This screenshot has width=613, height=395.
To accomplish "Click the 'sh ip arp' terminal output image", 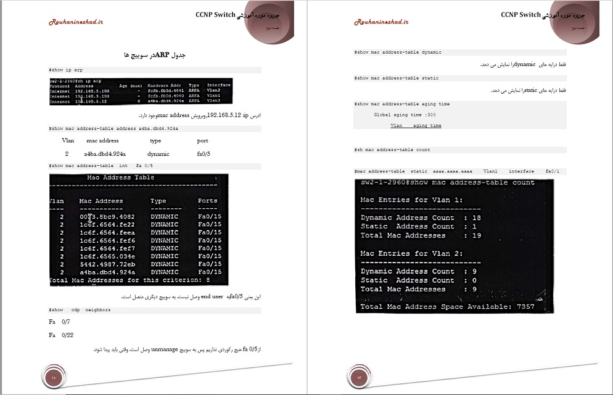I will coord(141,91).
